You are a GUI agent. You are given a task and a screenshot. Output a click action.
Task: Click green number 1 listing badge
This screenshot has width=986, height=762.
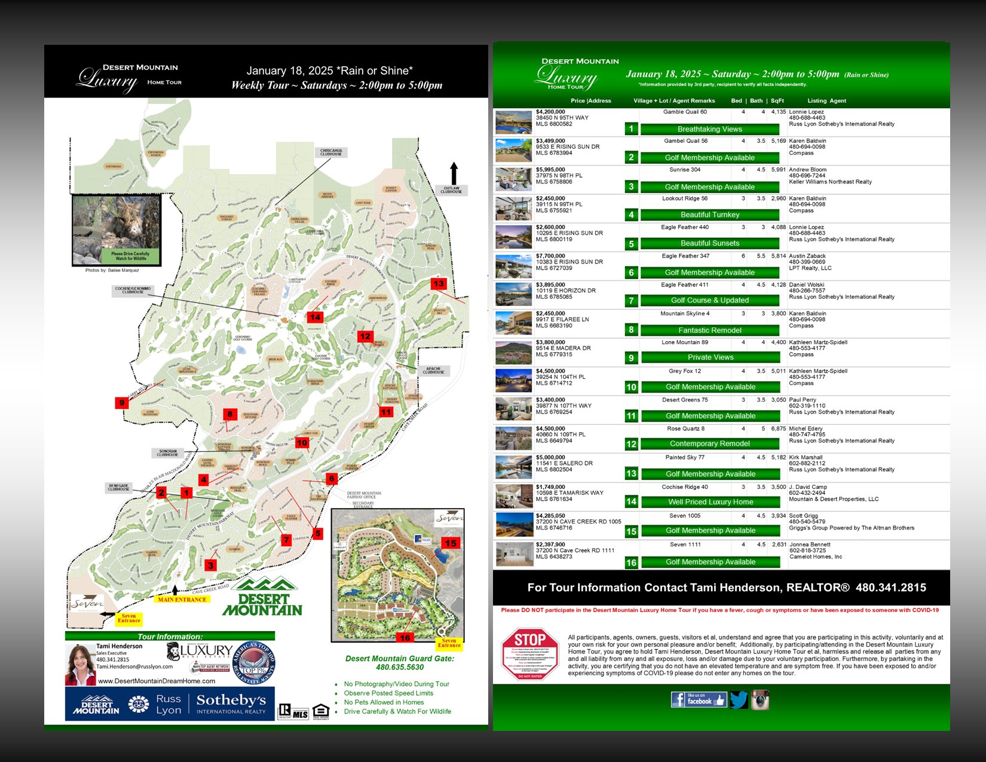pyautogui.click(x=631, y=128)
